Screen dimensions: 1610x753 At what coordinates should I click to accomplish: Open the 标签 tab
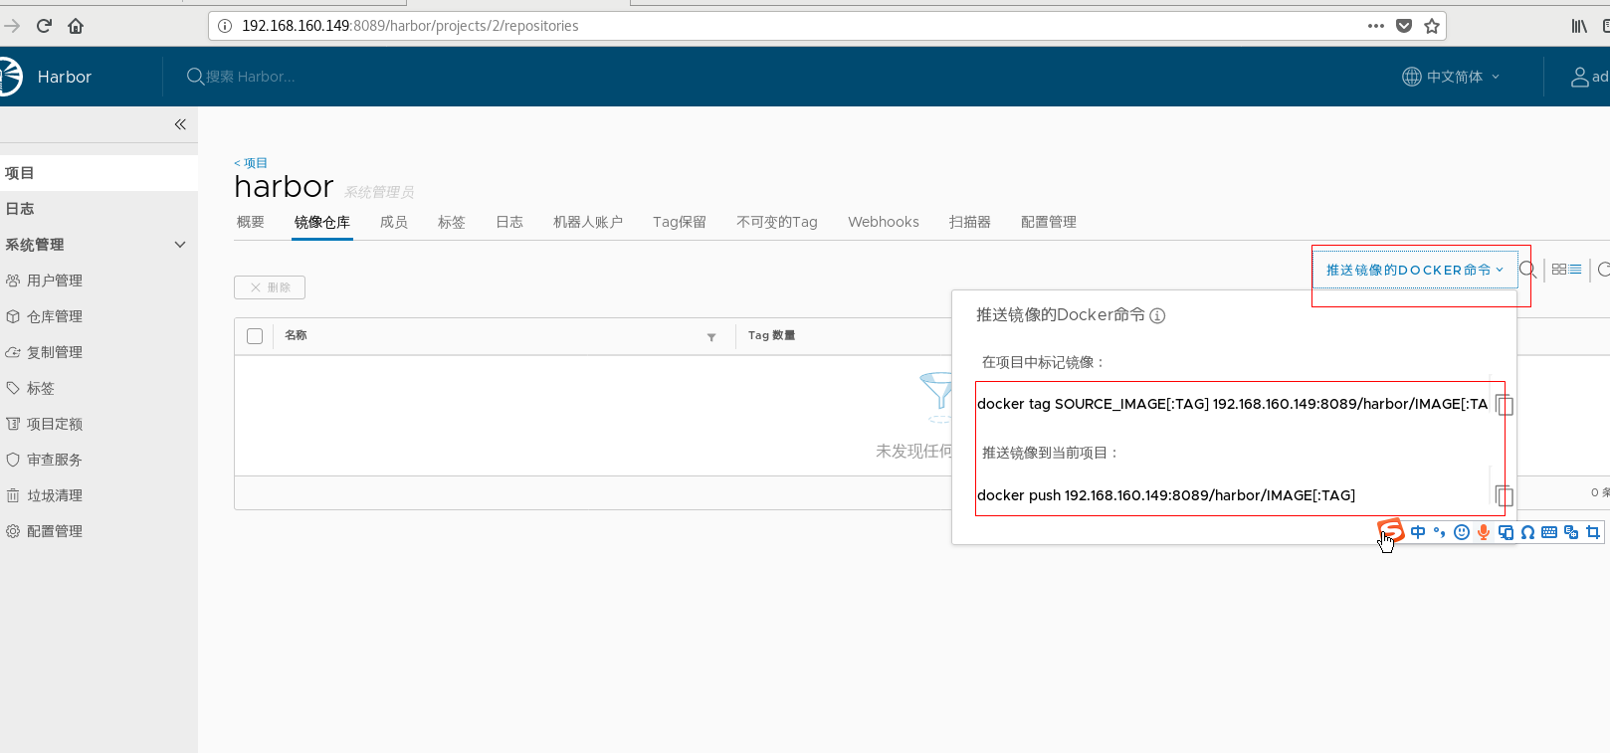[452, 222]
